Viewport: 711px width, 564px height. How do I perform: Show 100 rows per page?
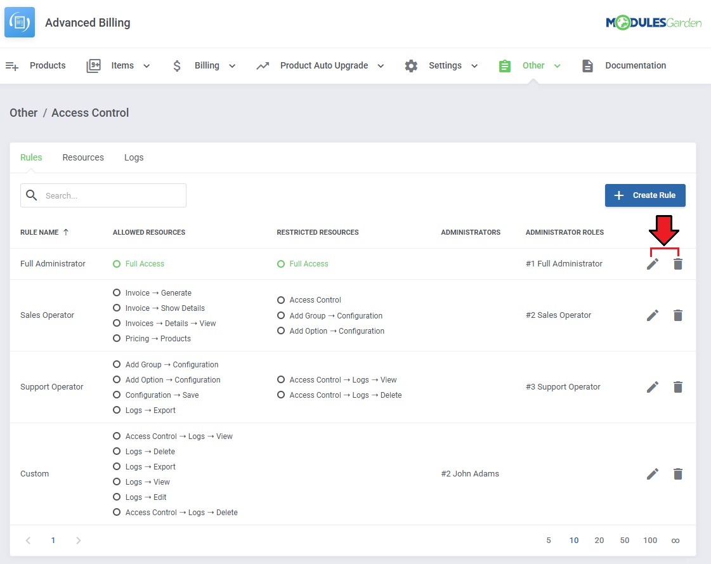tap(650, 541)
